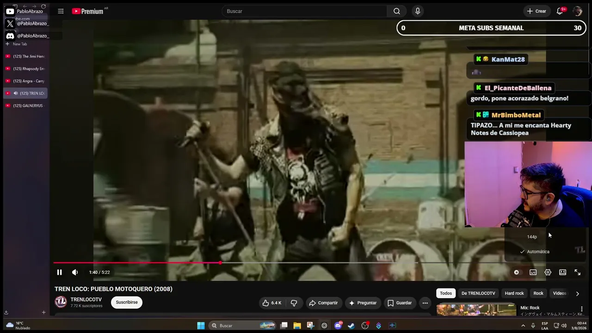The width and height of the screenshot is (592, 333).
Task: Select the Todos filter chip
Action: tap(446, 293)
